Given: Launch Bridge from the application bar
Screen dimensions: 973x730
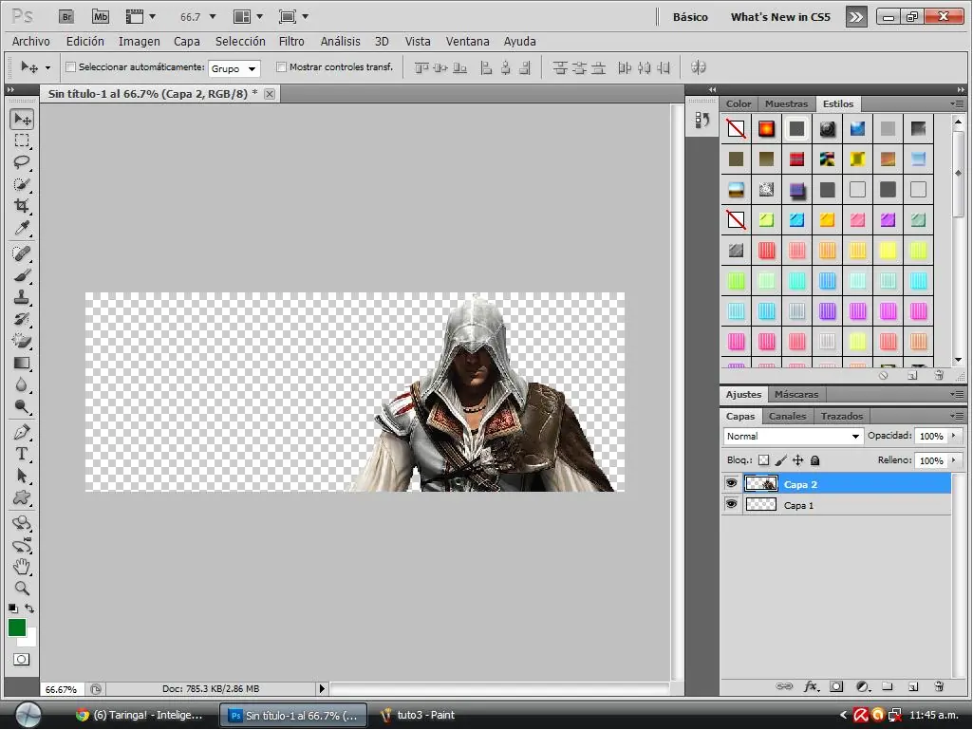Looking at the screenshot, I should click(66, 17).
